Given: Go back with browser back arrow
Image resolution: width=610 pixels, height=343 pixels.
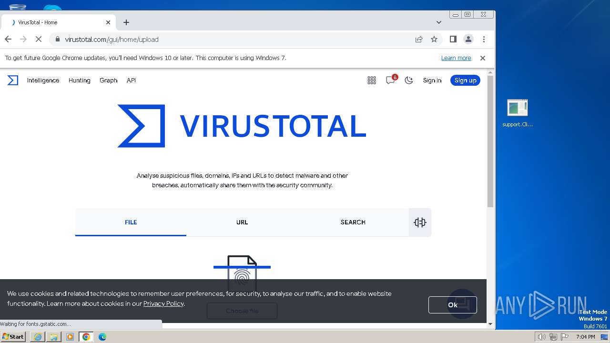Looking at the screenshot, I should (8, 39).
